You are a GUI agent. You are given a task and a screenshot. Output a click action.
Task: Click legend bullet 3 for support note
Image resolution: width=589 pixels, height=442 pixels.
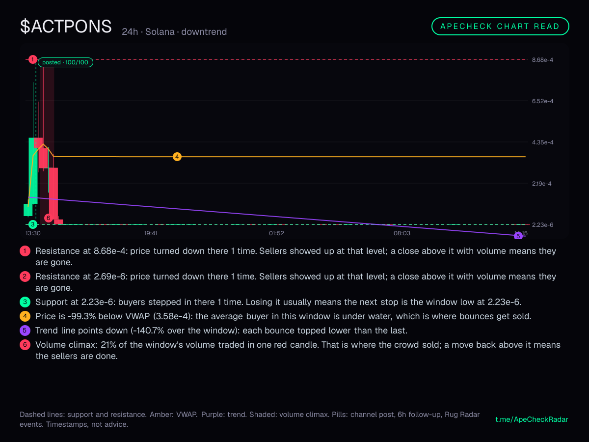(x=25, y=302)
